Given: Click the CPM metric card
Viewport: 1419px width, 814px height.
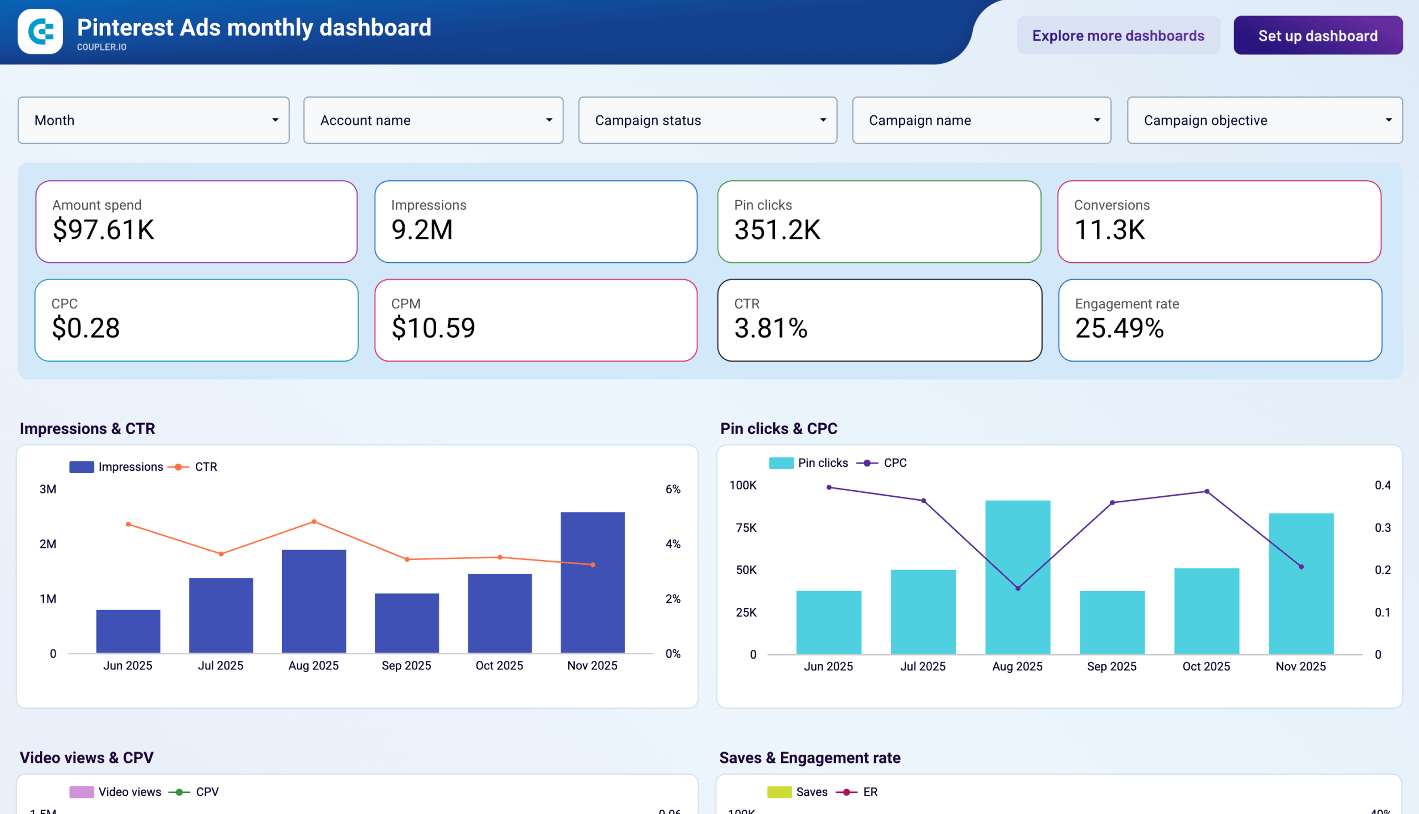Looking at the screenshot, I should (x=535, y=320).
